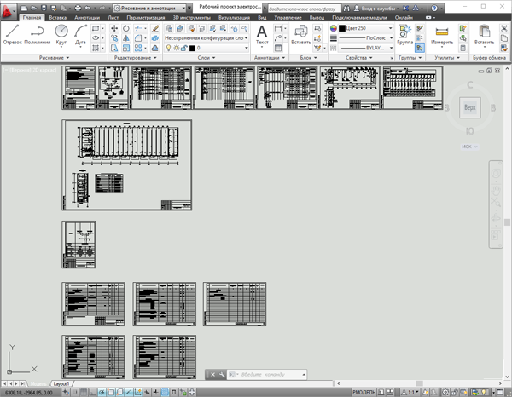This screenshot has height=397, width=512.
Task: Toggle Polar tracking in status bar
Action: [x=102, y=393]
